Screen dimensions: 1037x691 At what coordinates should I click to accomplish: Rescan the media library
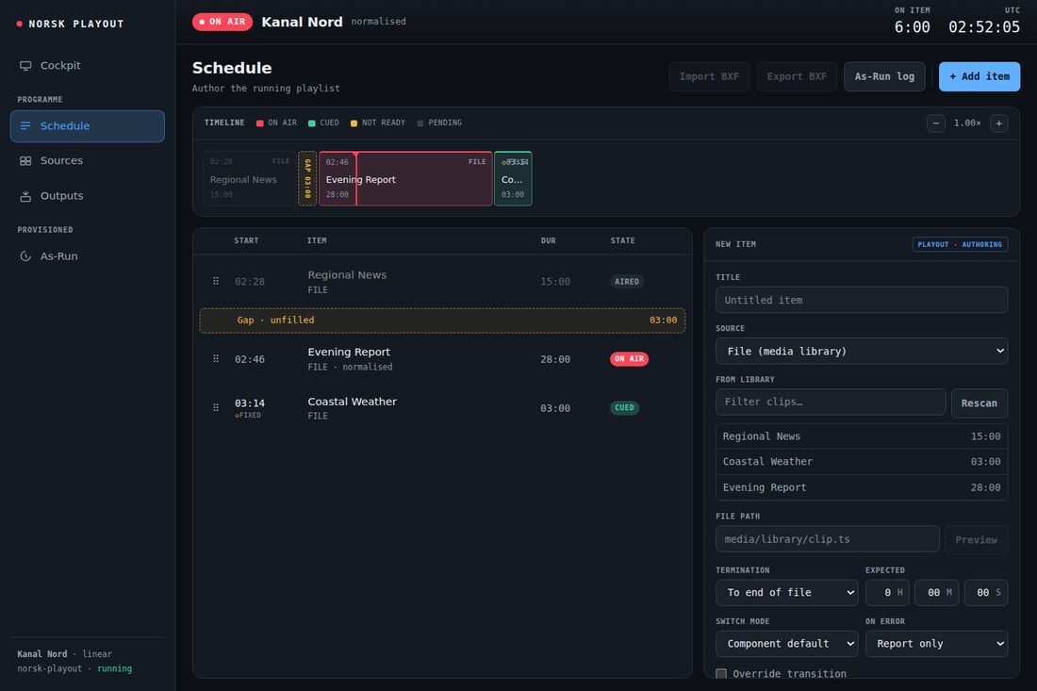pyautogui.click(x=979, y=403)
